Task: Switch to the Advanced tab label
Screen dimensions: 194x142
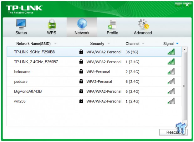Action: (143, 33)
